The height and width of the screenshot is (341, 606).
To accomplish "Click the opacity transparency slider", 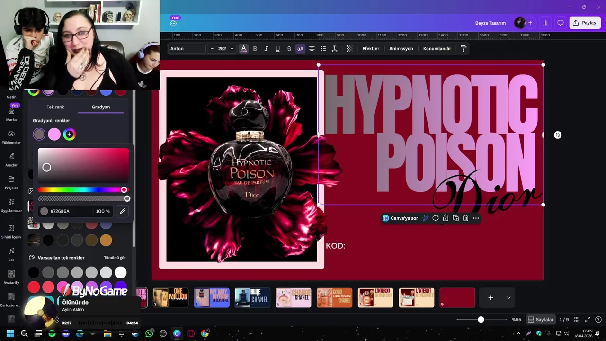I will click(x=83, y=199).
